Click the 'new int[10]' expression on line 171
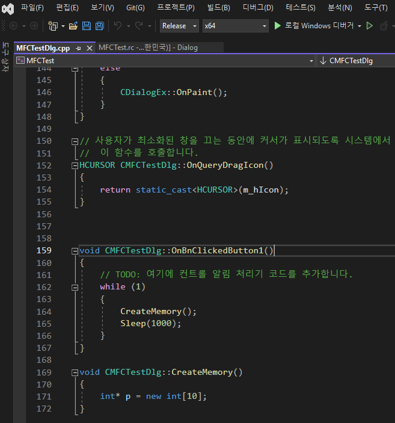 [x=174, y=397]
